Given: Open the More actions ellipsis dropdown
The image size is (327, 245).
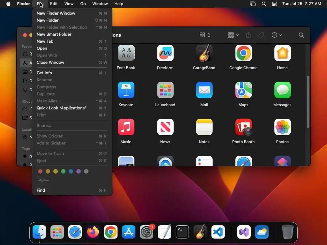Looking at the screenshot, I should [x=277, y=35].
